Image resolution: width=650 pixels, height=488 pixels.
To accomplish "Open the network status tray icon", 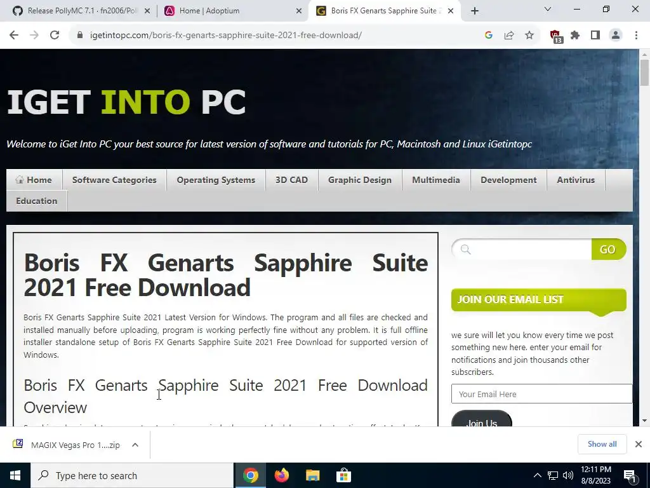I will (553, 475).
